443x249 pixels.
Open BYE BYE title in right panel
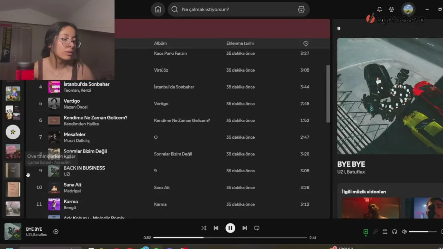tap(351, 164)
